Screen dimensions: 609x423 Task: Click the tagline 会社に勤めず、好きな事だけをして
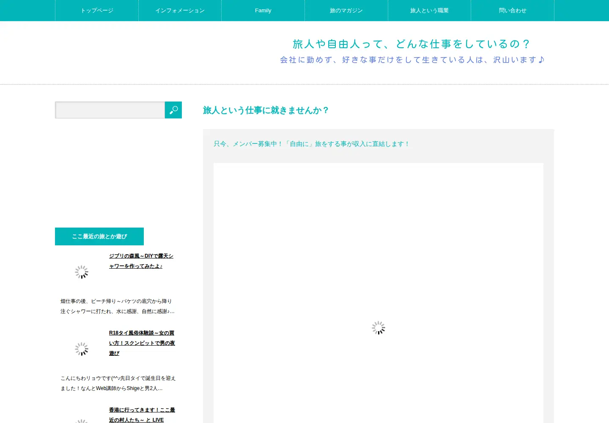412,60
